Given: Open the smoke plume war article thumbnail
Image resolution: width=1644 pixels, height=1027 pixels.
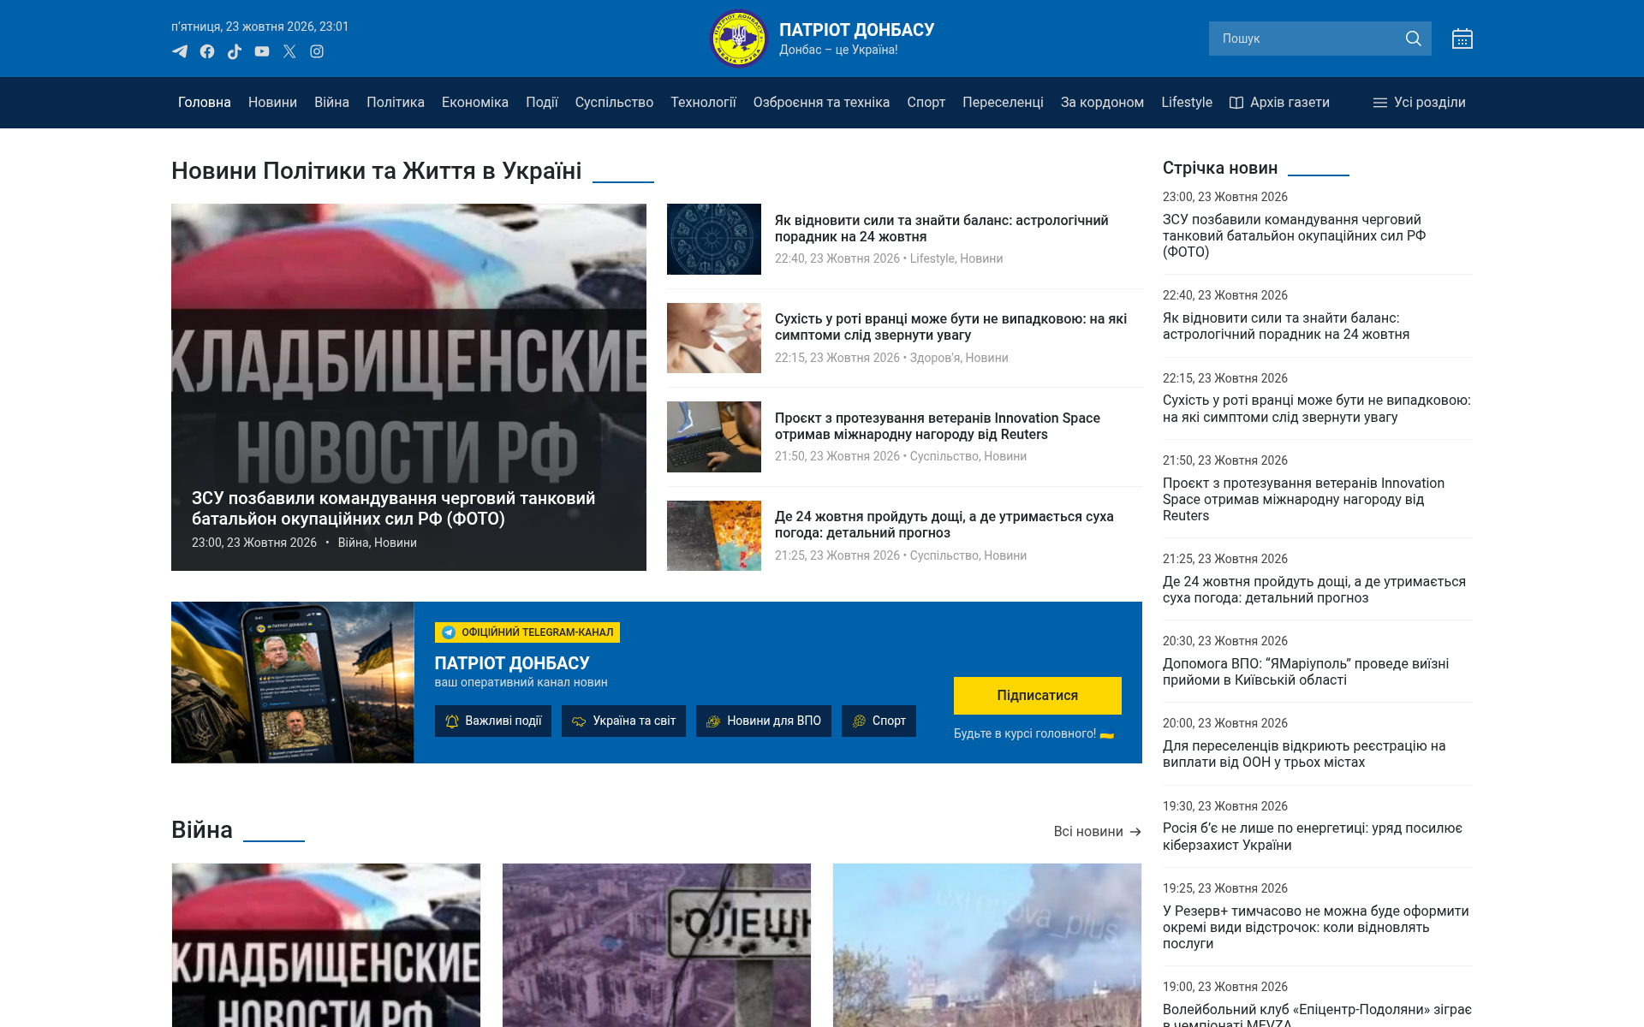Looking at the screenshot, I should 987,945.
